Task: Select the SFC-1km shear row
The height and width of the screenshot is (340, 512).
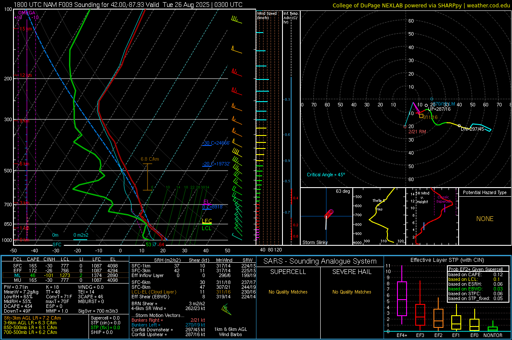Action: click(x=194, y=266)
